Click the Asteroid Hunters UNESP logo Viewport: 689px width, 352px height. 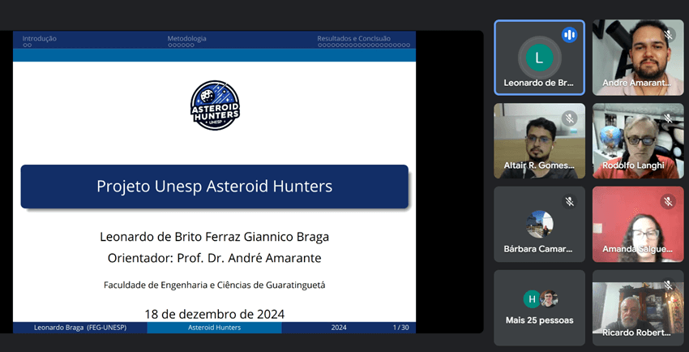coord(215,105)
